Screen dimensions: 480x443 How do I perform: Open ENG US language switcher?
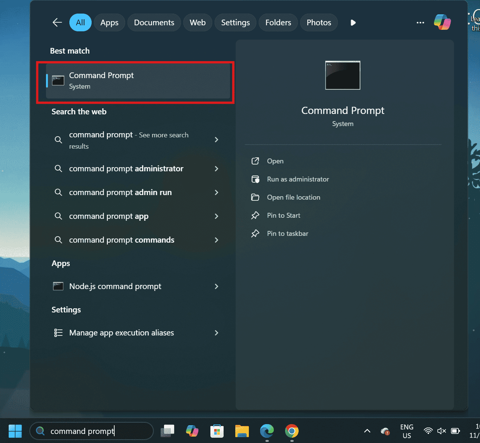click(407, 431)
